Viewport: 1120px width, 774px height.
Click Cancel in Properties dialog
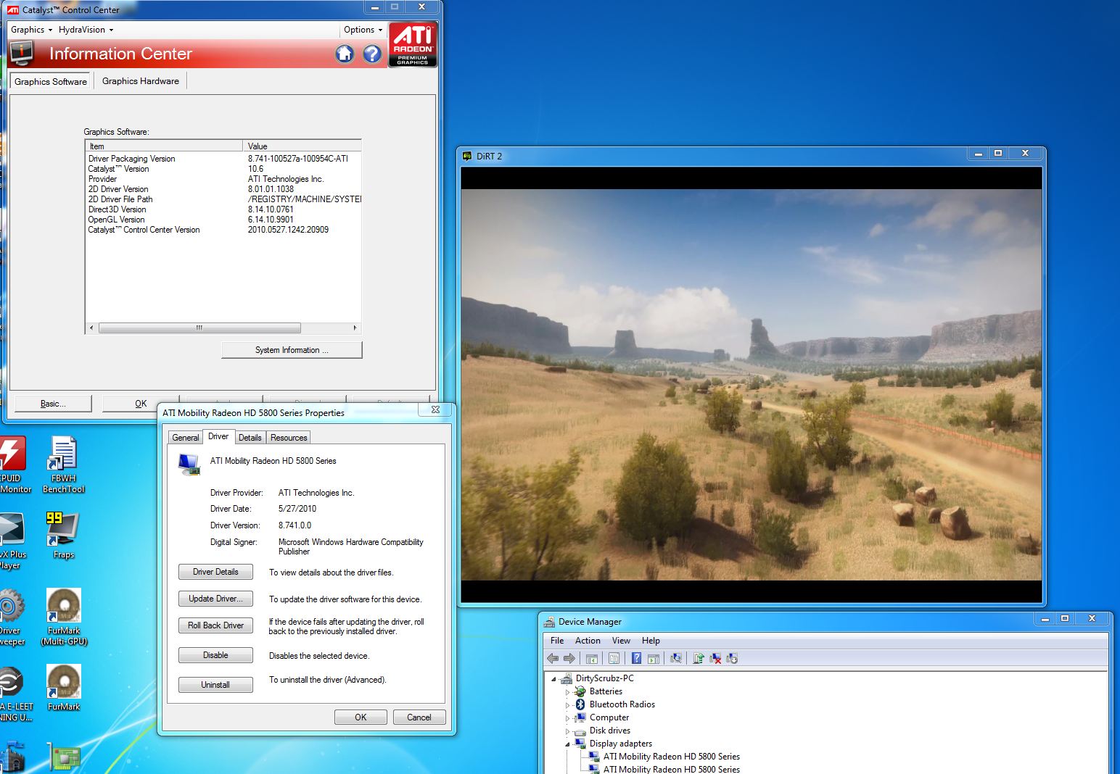[419, 717]
